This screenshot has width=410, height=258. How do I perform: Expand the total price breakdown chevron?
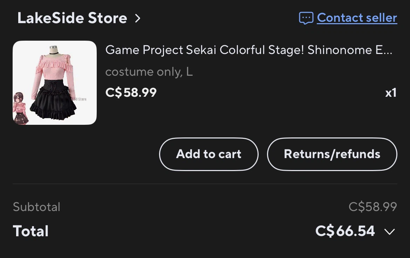click(390, 232)
